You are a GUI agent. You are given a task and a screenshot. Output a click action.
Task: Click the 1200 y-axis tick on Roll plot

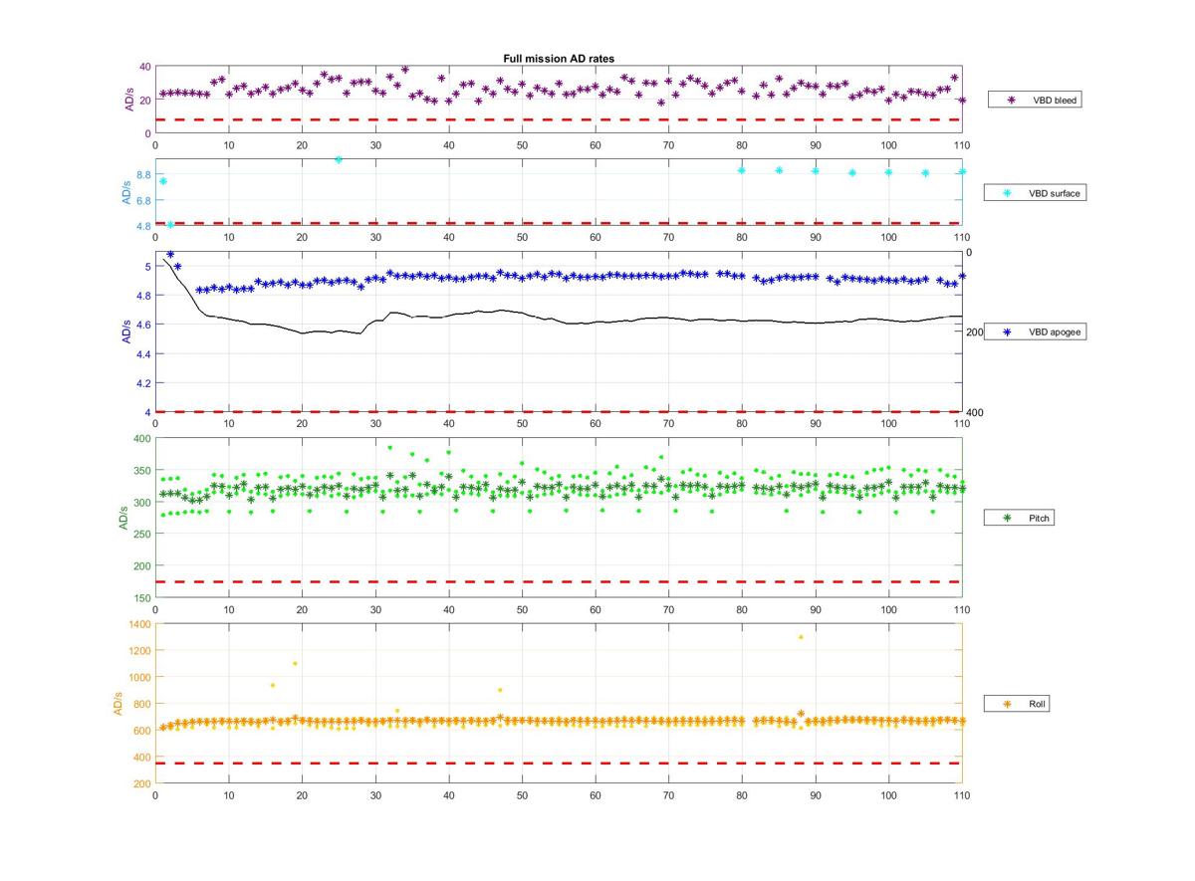point(139,650)
